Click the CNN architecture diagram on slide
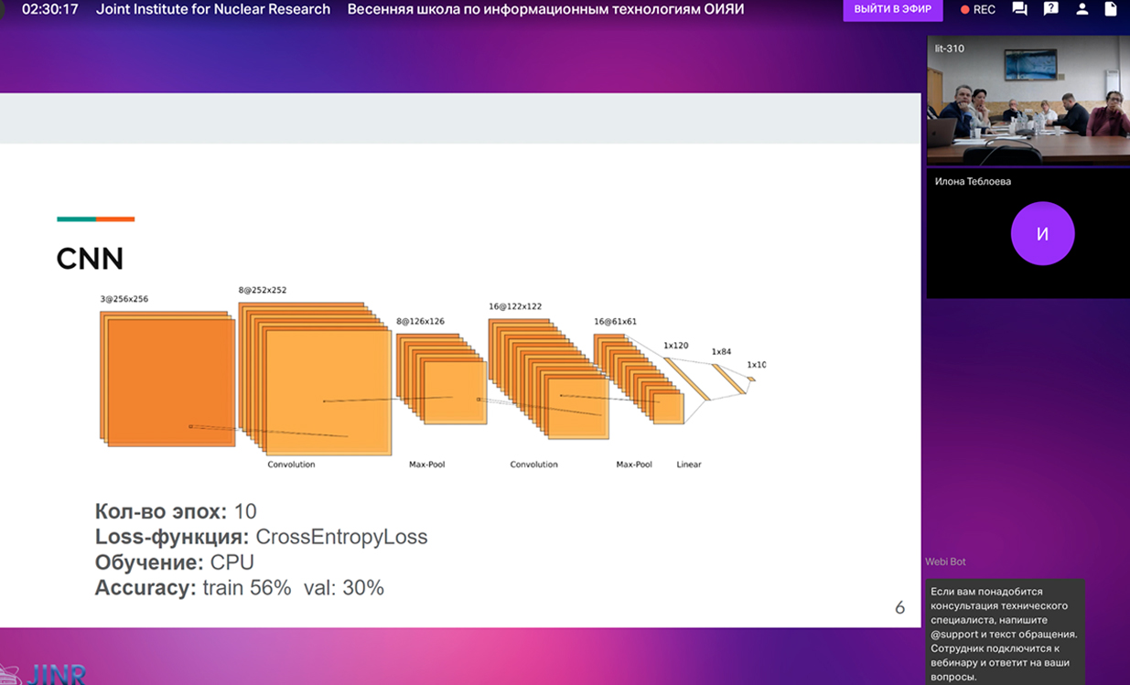 tap(430, 380)
